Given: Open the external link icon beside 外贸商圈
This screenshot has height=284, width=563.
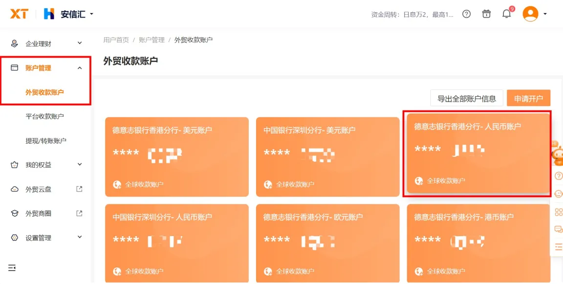Looking at the screenshot, I should (x=79, y=213).
